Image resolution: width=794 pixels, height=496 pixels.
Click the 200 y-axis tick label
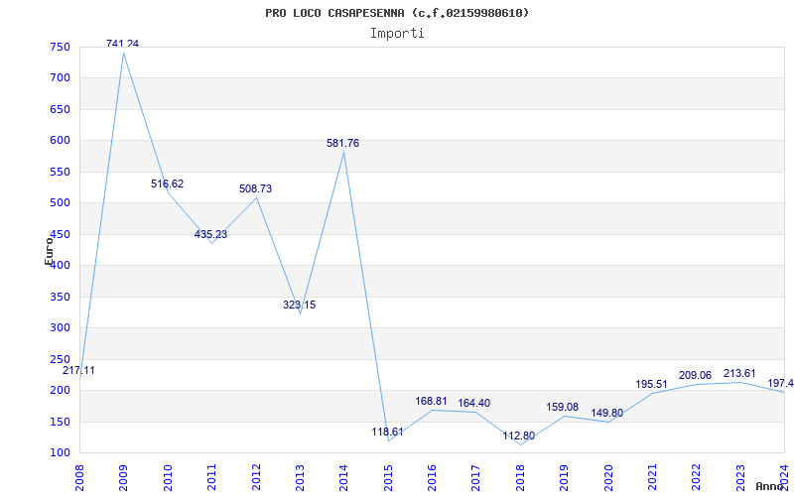coord(60,391)
